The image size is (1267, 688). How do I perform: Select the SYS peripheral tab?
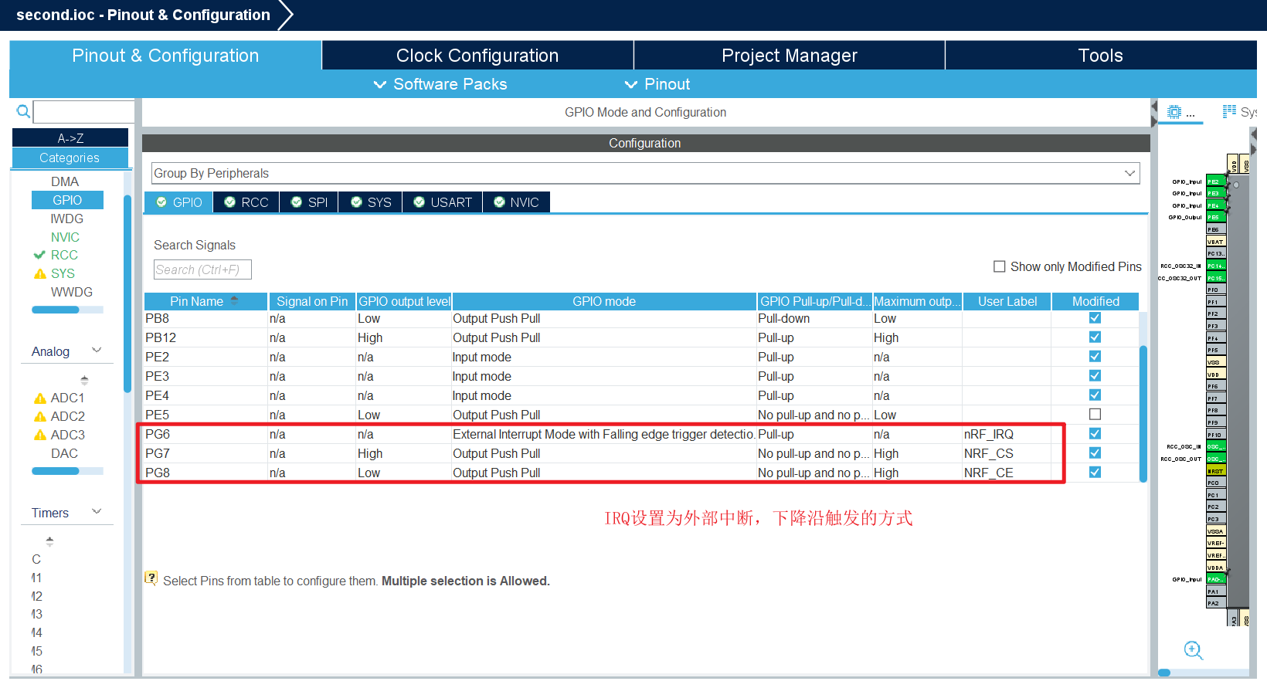click(x=371, y=202)
